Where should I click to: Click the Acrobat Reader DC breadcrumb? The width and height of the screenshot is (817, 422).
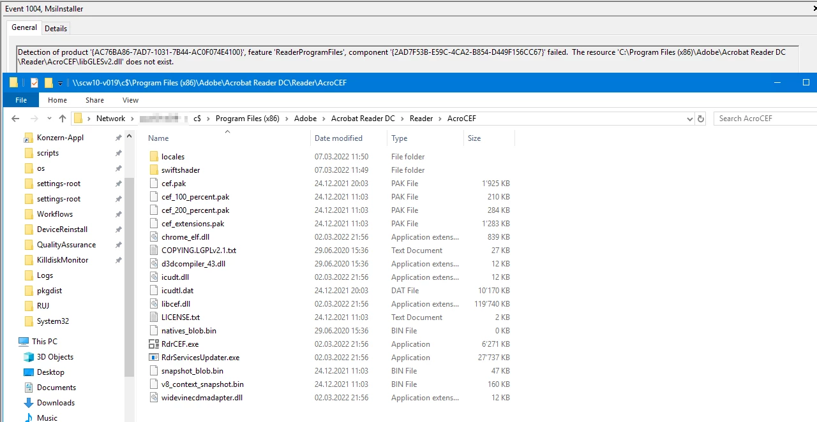coord(363,119)
